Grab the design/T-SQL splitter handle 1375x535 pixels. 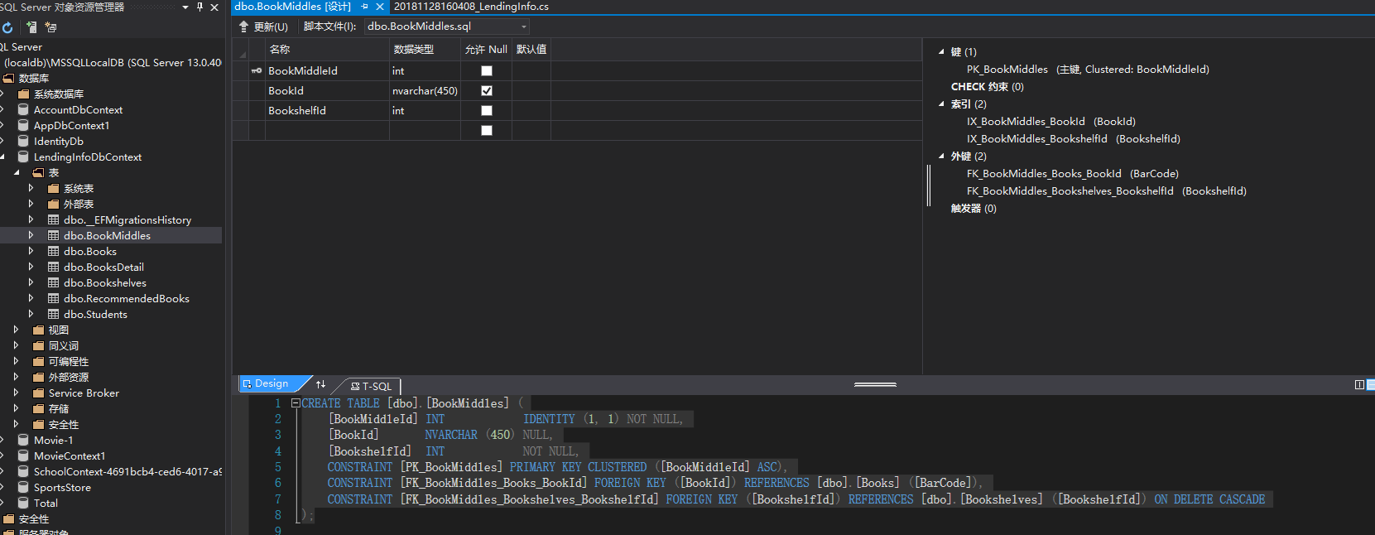point(875,384)
